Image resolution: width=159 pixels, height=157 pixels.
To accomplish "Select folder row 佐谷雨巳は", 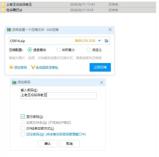I will (78, 10).
